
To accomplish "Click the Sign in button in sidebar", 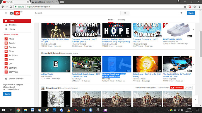I will [7, 94].
